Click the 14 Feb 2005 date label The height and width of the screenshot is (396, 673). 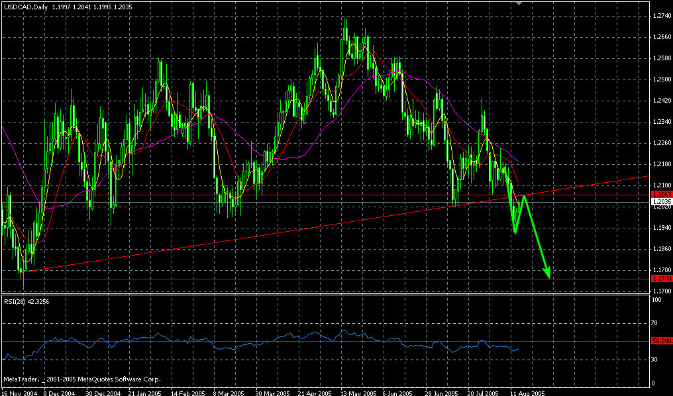(187, 393)
